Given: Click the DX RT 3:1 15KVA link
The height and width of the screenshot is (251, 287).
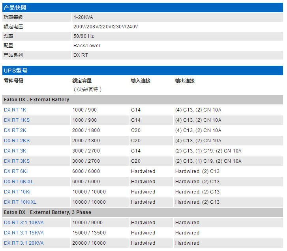Looking at the screenshot, I should tap(24, 233).
